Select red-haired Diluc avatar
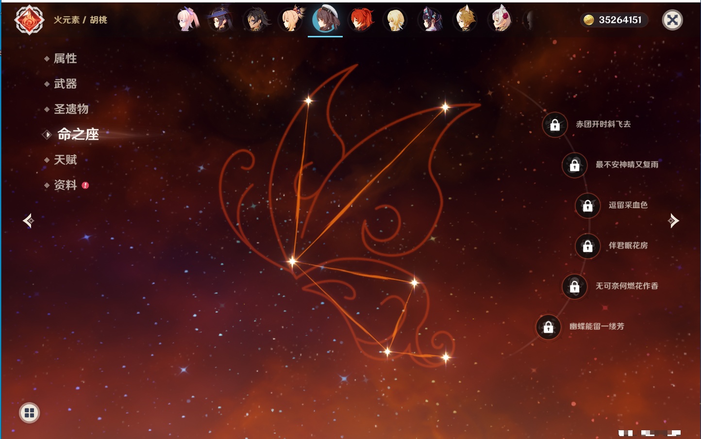Image resolution: width=701 pixels, height=439 pixels. 361,20
